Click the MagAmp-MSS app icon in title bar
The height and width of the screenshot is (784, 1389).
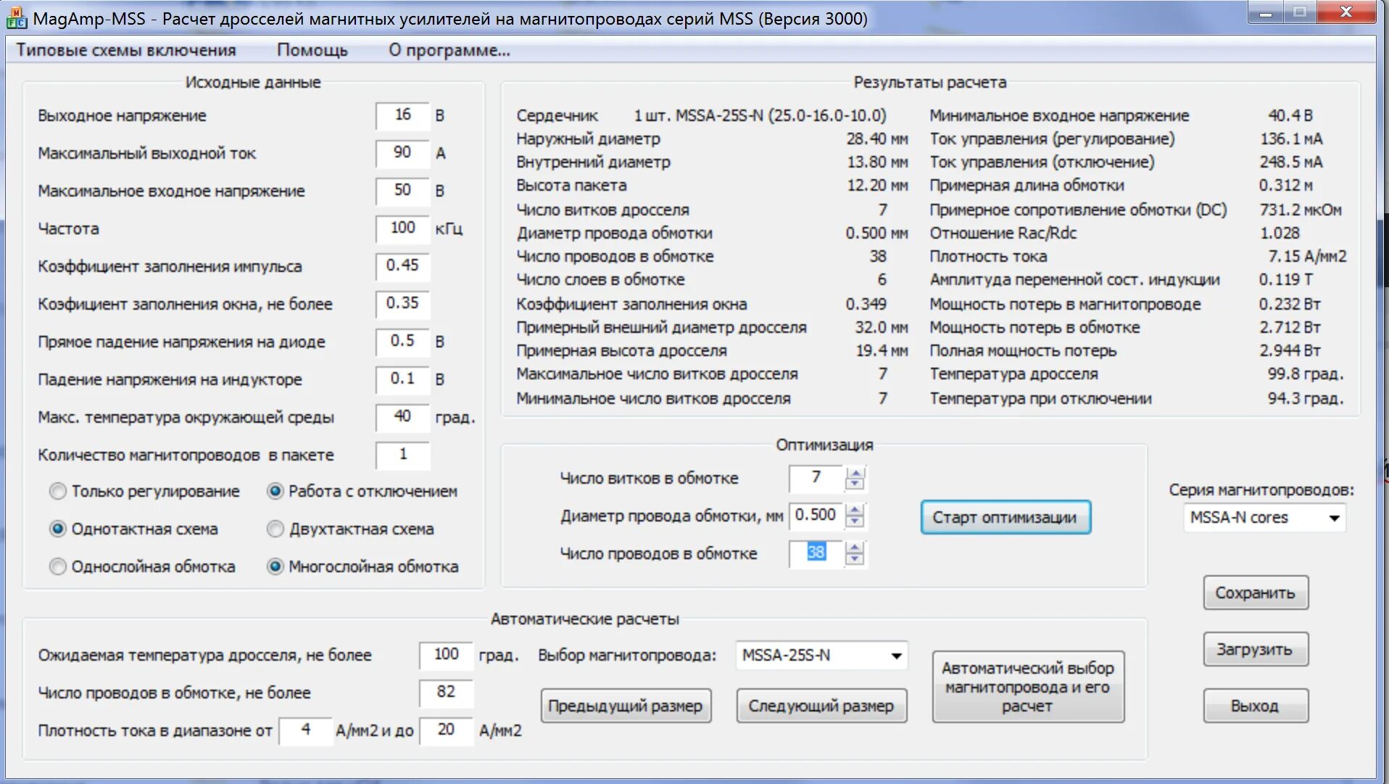16,18
